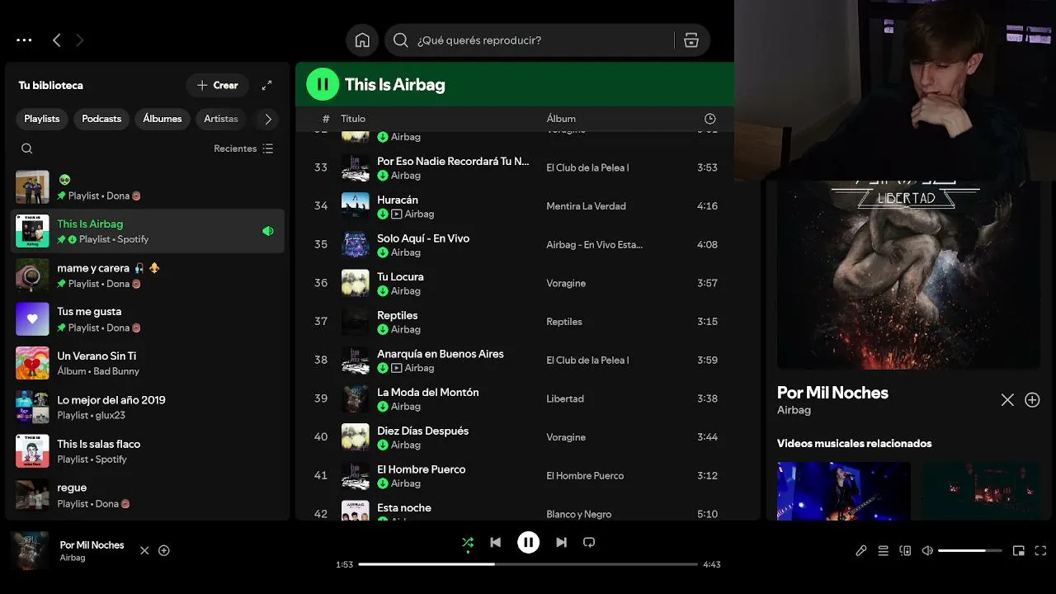Screen dimensions: 1056x594
Task: Sort tracks by the Álbum column
Action: pyautogui.click(x=561, y=119)
